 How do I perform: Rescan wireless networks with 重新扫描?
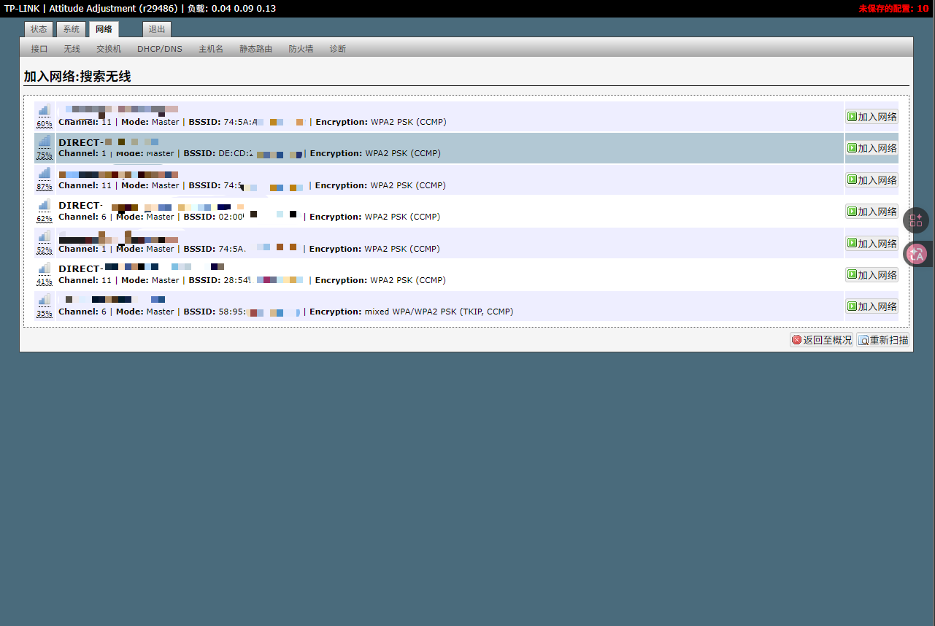[883, 340]
